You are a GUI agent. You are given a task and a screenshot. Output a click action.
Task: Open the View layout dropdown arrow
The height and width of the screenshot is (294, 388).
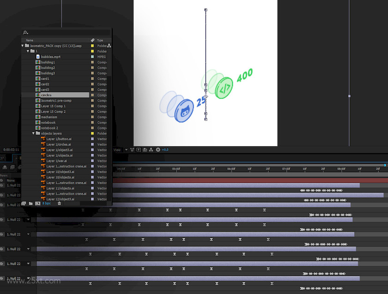point(126,150)
